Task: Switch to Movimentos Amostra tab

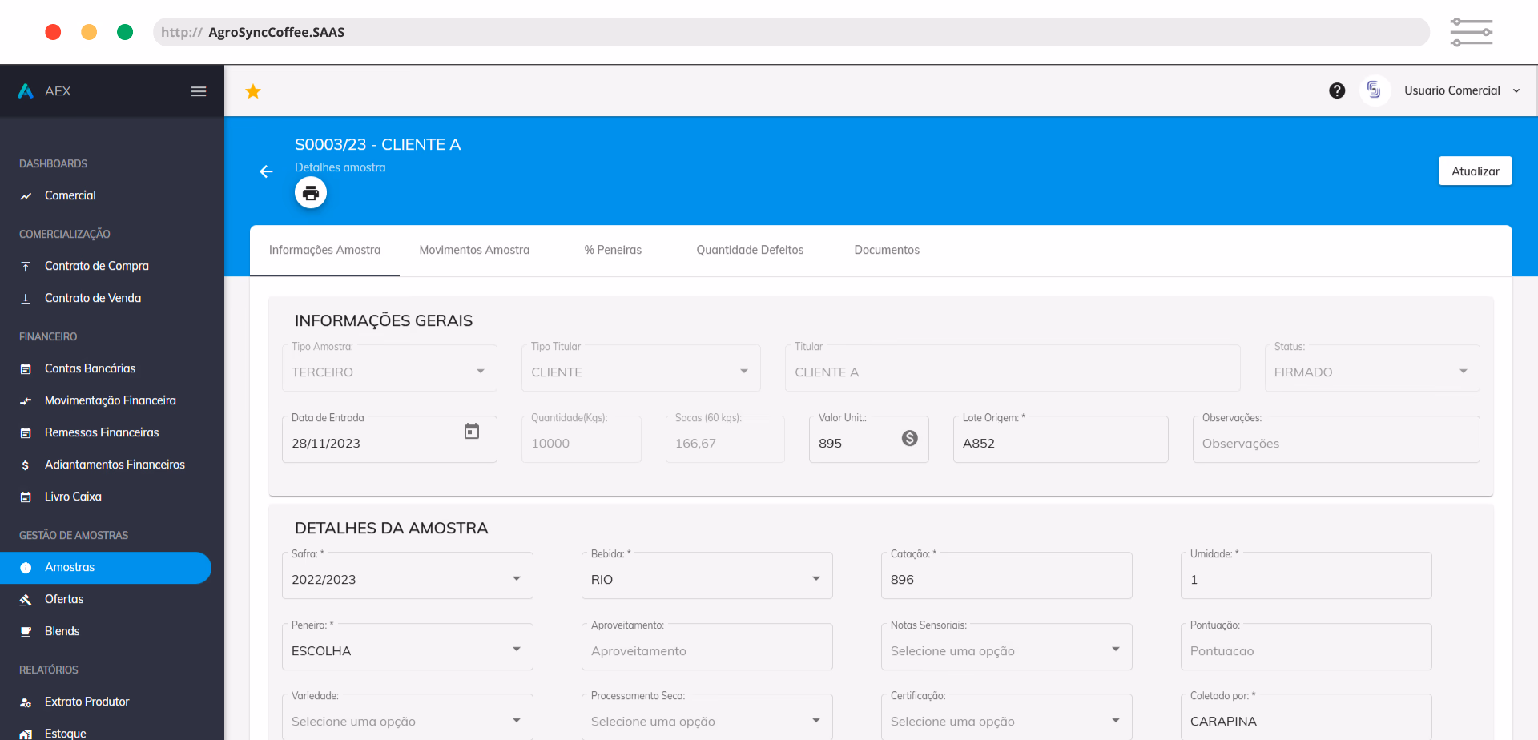Action: click(x=474, y=250)
